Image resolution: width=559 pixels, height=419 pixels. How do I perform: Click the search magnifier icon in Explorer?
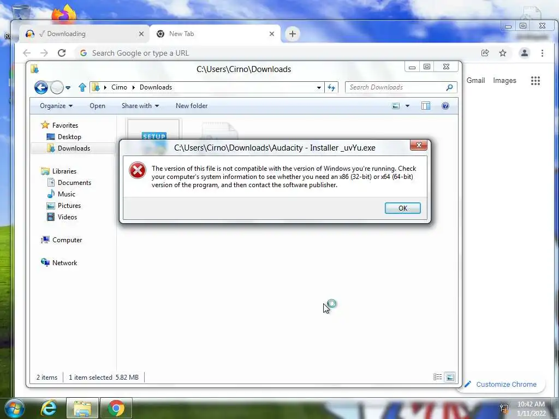pyautogui.click(x=450, y=87)
